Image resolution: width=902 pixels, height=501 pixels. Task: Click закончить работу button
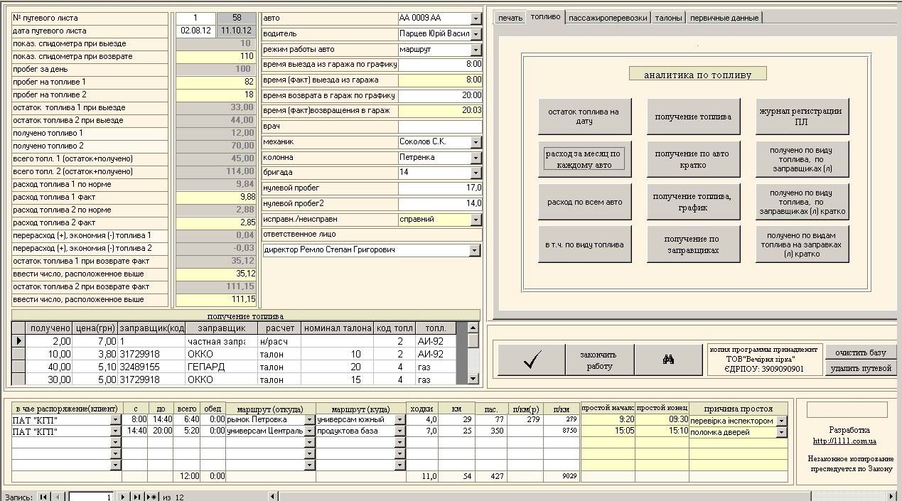[x=598, y=360]
